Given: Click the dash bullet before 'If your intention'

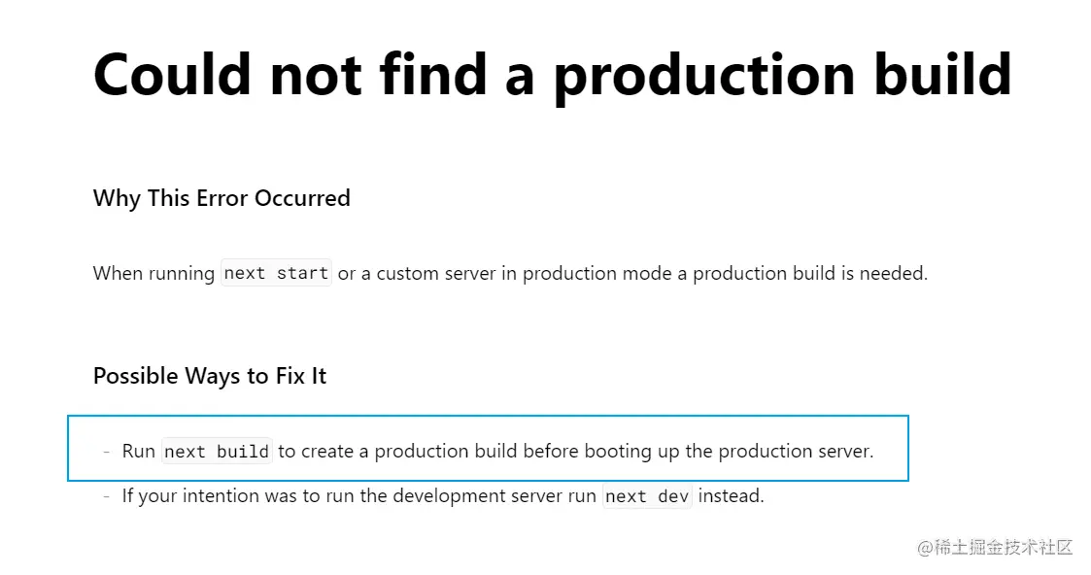Looking at the screenshot, I should tap(107, 495).
